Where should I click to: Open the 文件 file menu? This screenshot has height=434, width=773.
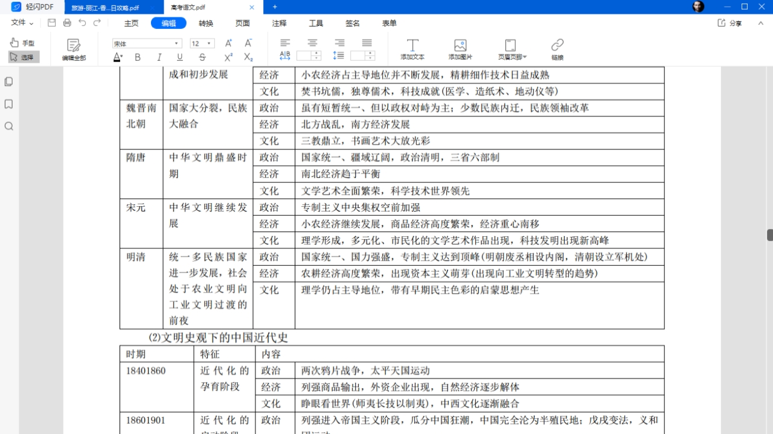(22, 23)
